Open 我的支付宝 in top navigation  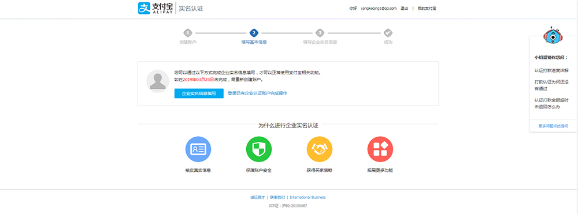click(x=427, y=9)
